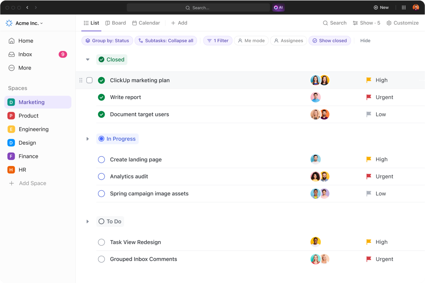Click the New button

click(x=381, y=7)
